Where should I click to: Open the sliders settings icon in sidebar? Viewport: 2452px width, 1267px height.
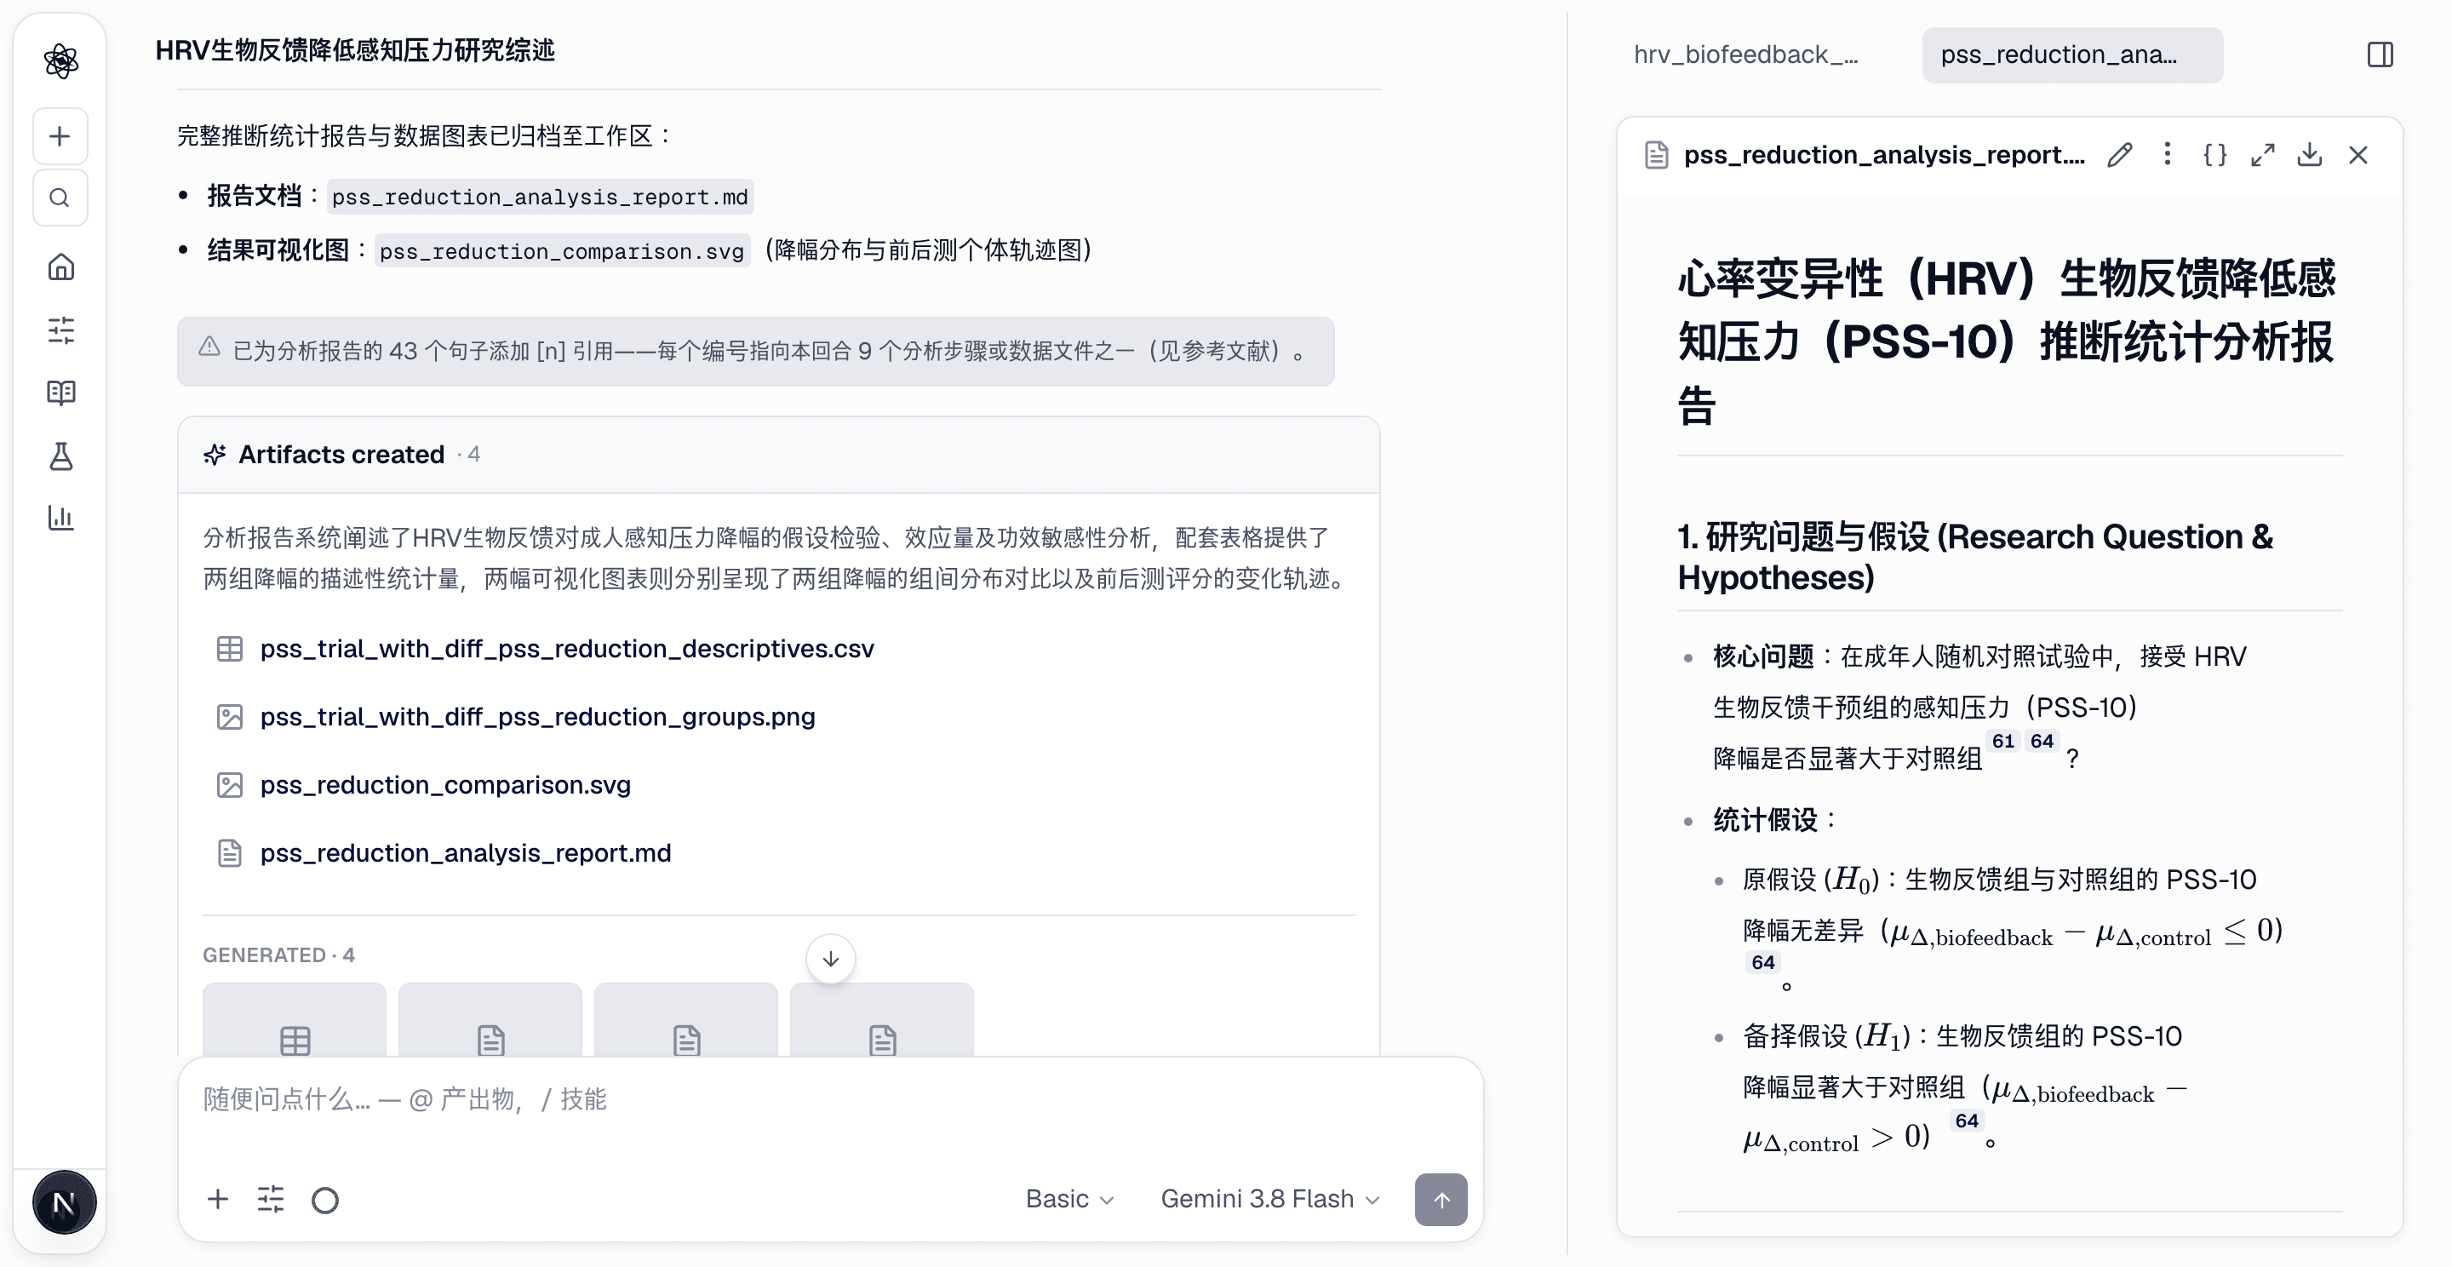tap(61, 330)
